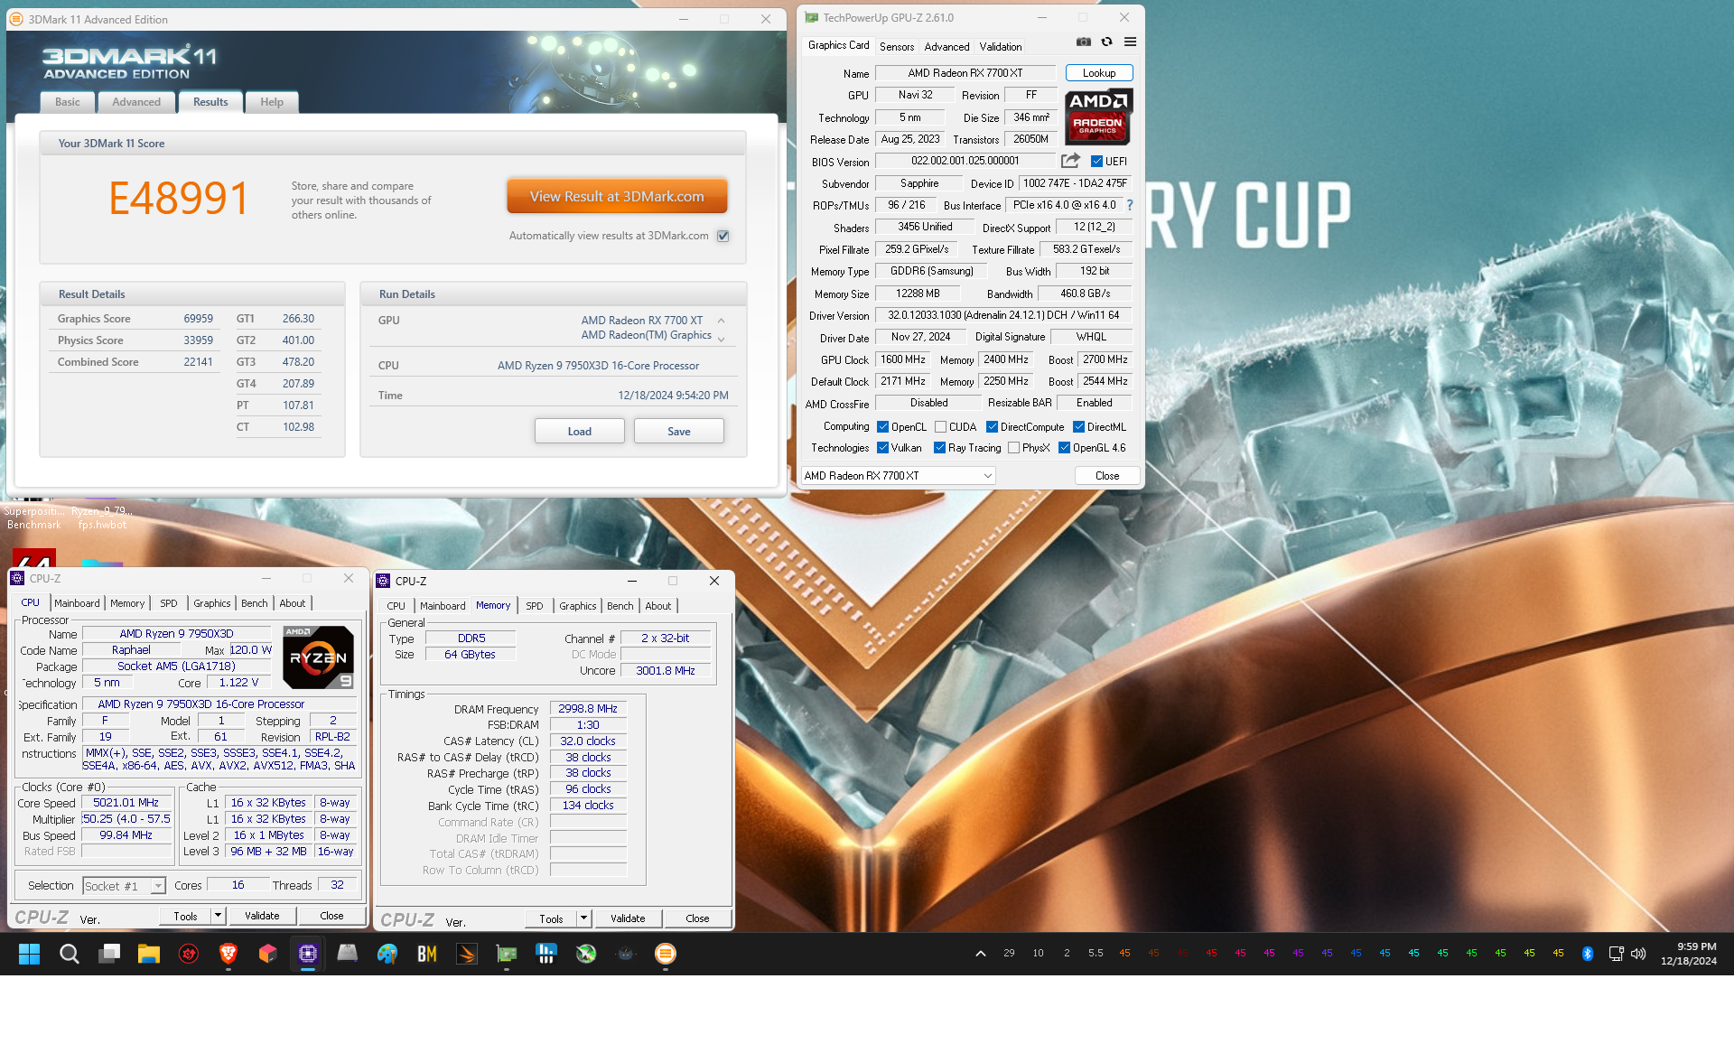Open the BM taskbar icon
This screenshot has width=1734, height=1044.
[x=427, y=954]
